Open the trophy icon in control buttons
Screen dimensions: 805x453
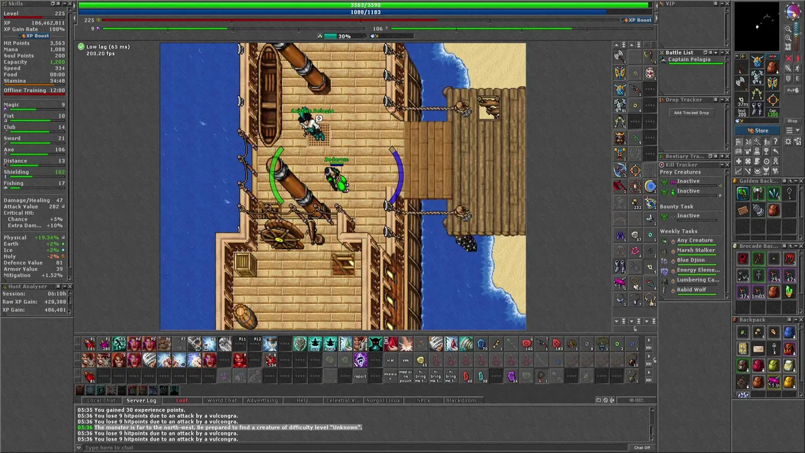point(766,151)
